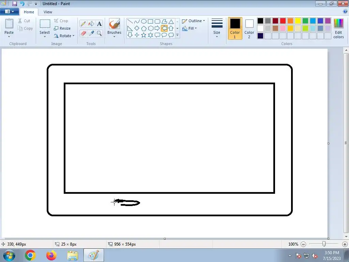Choose the Down arrow shape

click(130, 35)
